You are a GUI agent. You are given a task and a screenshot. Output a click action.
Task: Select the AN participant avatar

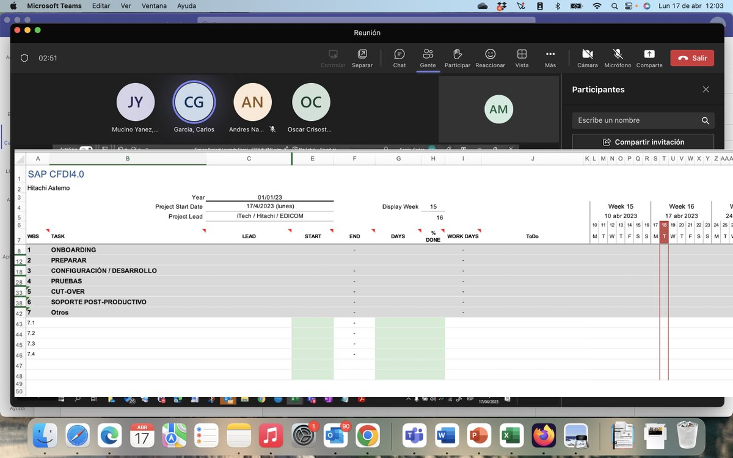point(252,102)
